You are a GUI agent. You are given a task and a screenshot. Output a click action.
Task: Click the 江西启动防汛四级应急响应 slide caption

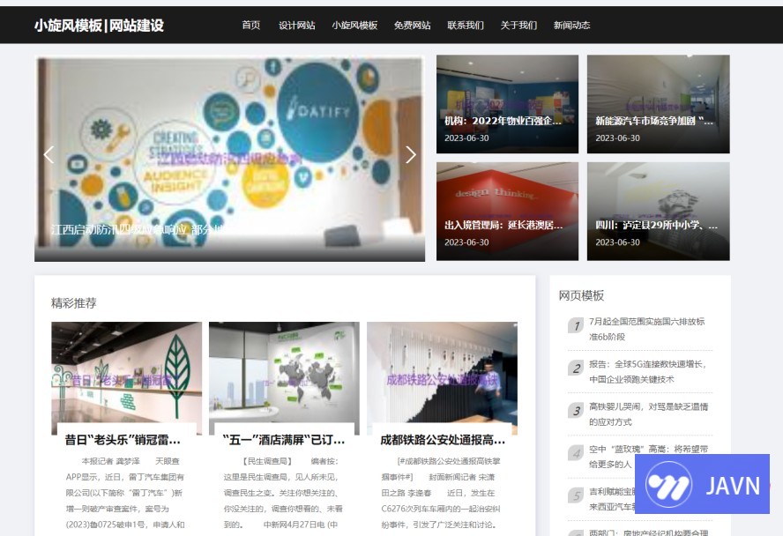pos(138,229)
